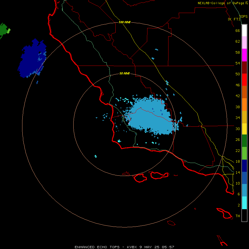The image size is (249, 249).
Task: Click the 54 legend value
Action: tap(238, 63)
